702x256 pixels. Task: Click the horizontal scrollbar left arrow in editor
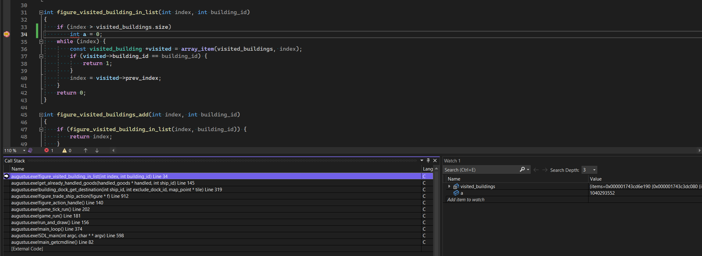click(113, 151)
